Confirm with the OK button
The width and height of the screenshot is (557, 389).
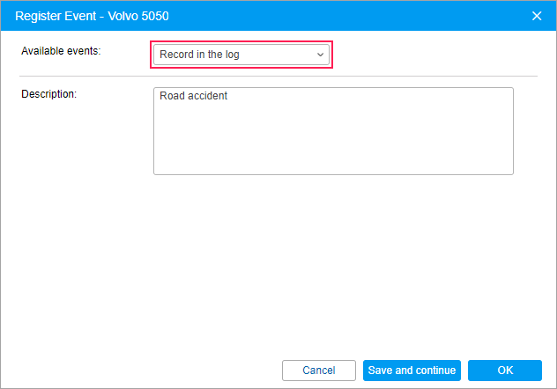coord(504,371)
